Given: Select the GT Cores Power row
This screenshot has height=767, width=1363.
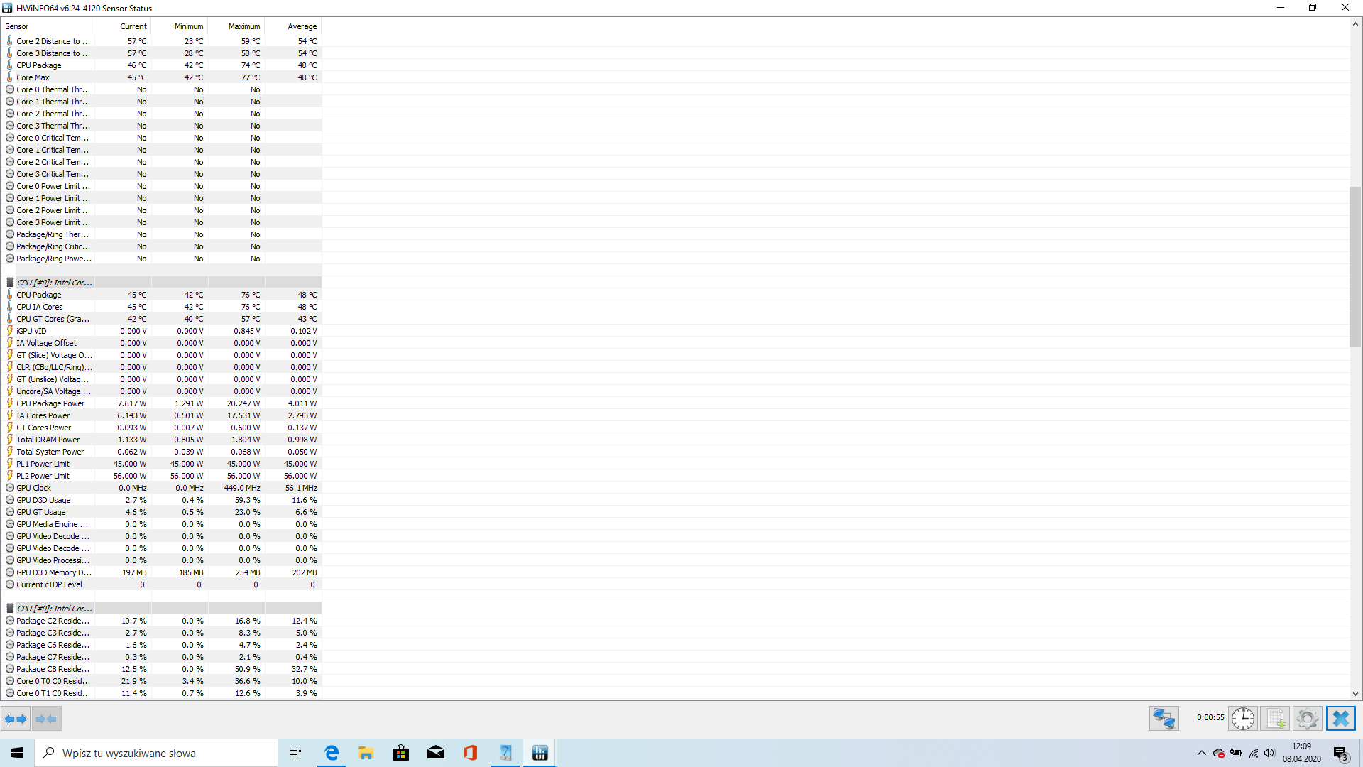Looking at the screenshot, I should click(163, 428).
